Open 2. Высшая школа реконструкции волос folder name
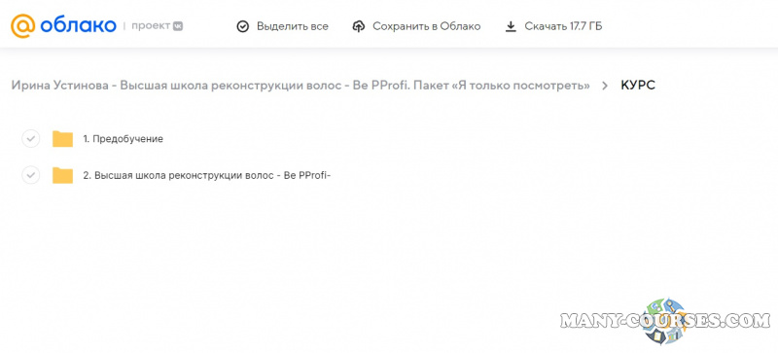The image size is (778, 353). 207,175
